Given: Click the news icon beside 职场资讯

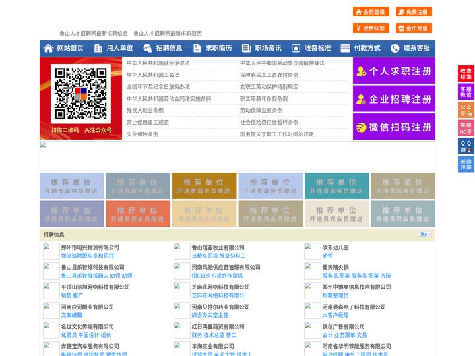Looking at the screenshot, I should (246, 48).
